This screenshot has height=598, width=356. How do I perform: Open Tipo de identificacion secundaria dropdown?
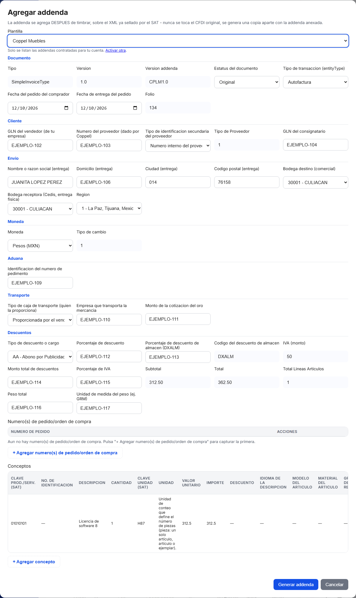click(x=178, y=146)
